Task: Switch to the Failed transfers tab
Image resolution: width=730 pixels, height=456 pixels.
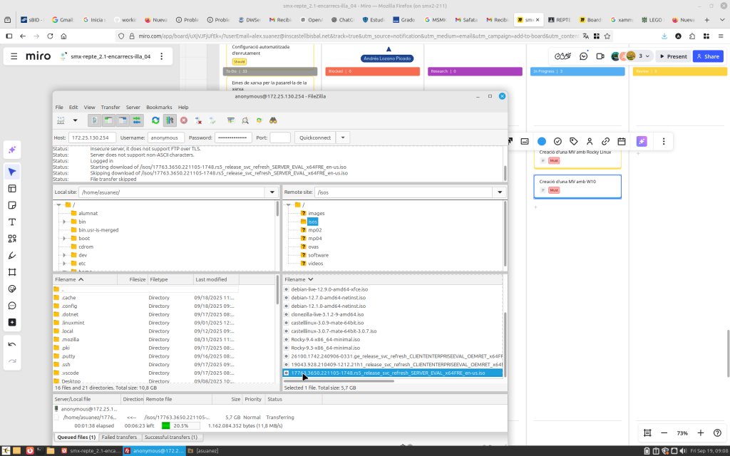Action: [118, 437]
